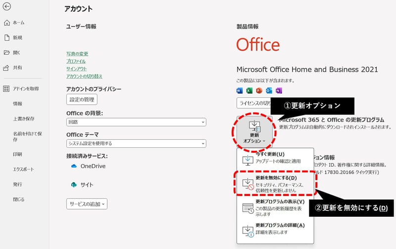Click アカウントの切り替え link

point(84,76)
